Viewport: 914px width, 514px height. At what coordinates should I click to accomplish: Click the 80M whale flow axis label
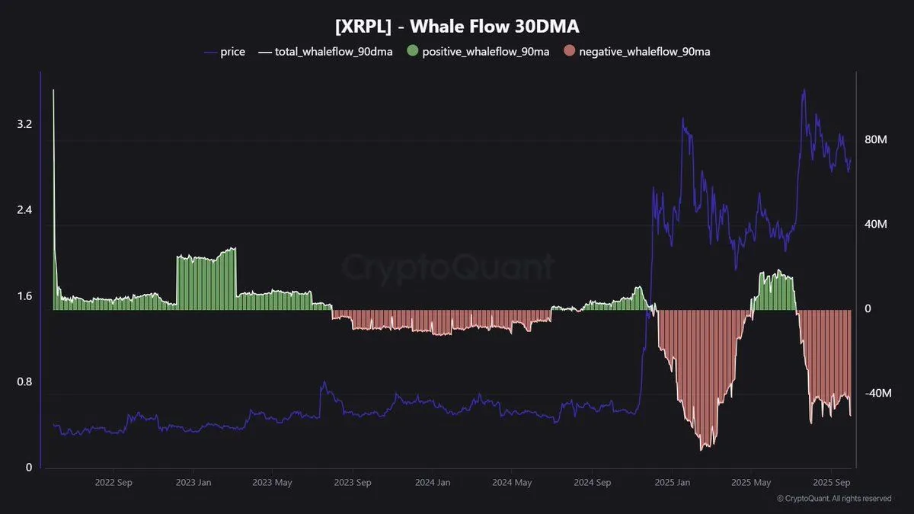tap(877, 140)
